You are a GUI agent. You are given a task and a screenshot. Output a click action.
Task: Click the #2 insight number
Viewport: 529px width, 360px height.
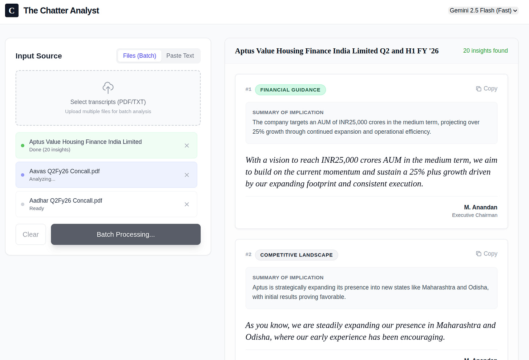(x=249, y=255)
